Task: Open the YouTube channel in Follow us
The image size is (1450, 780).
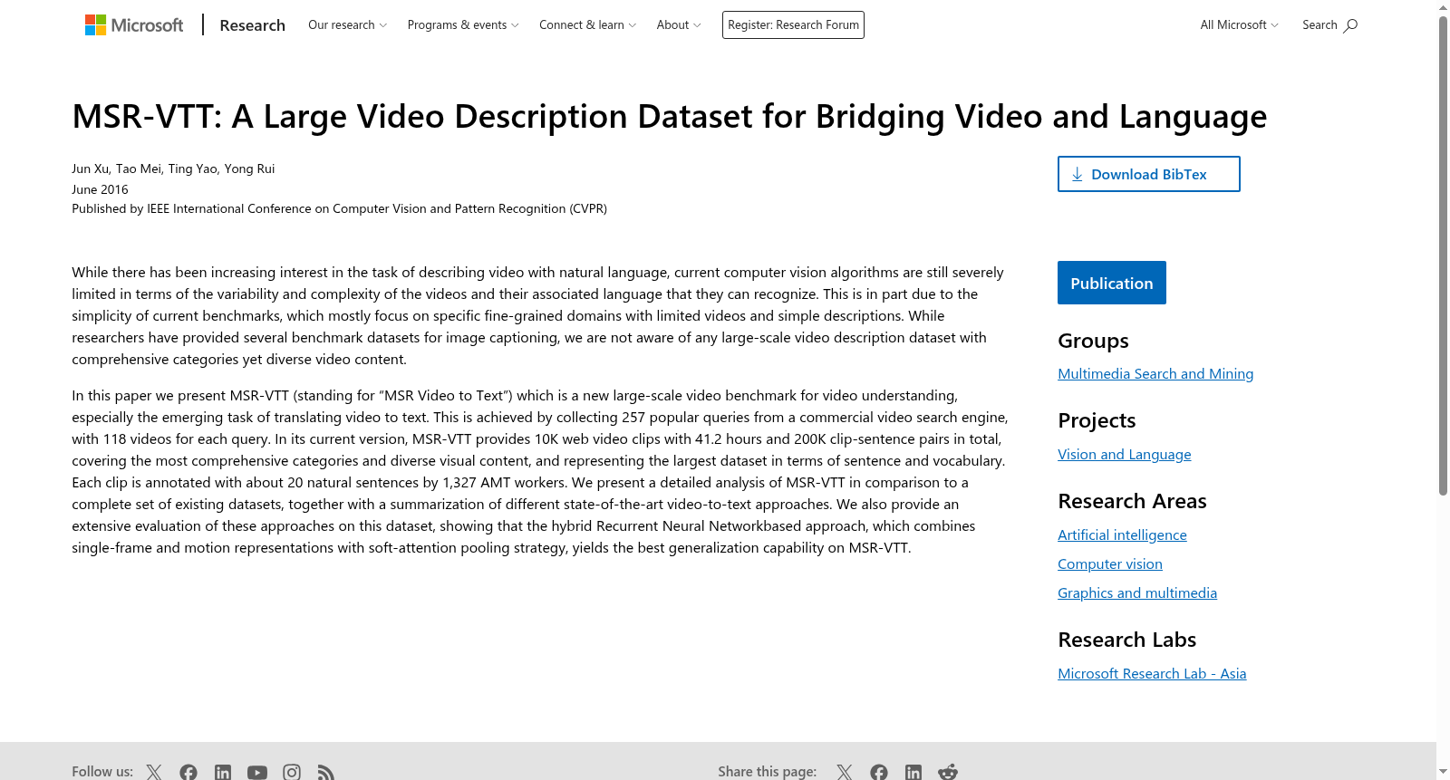Action: [x=257, y=772]
